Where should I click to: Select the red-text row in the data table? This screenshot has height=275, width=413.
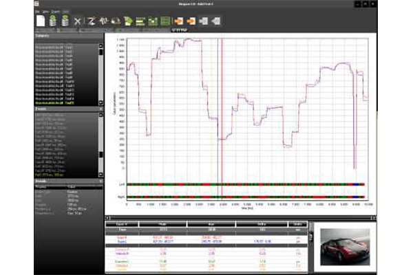tap(206, 238)
